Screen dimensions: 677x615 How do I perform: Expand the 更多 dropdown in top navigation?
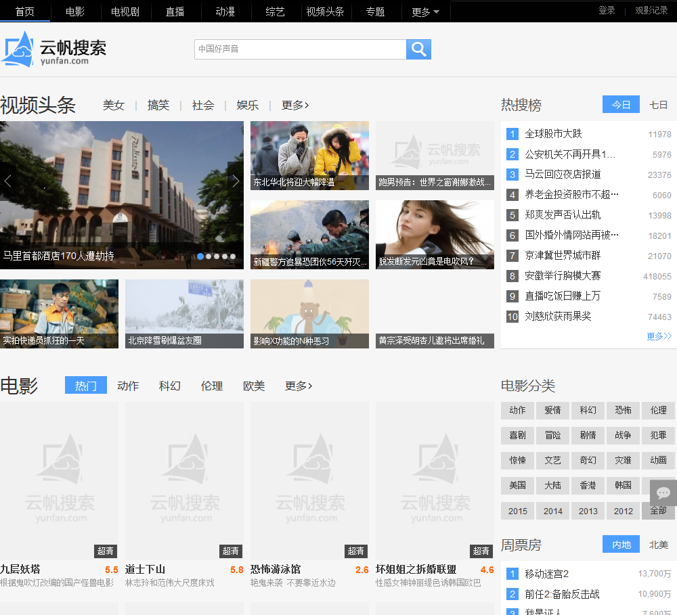425,12
